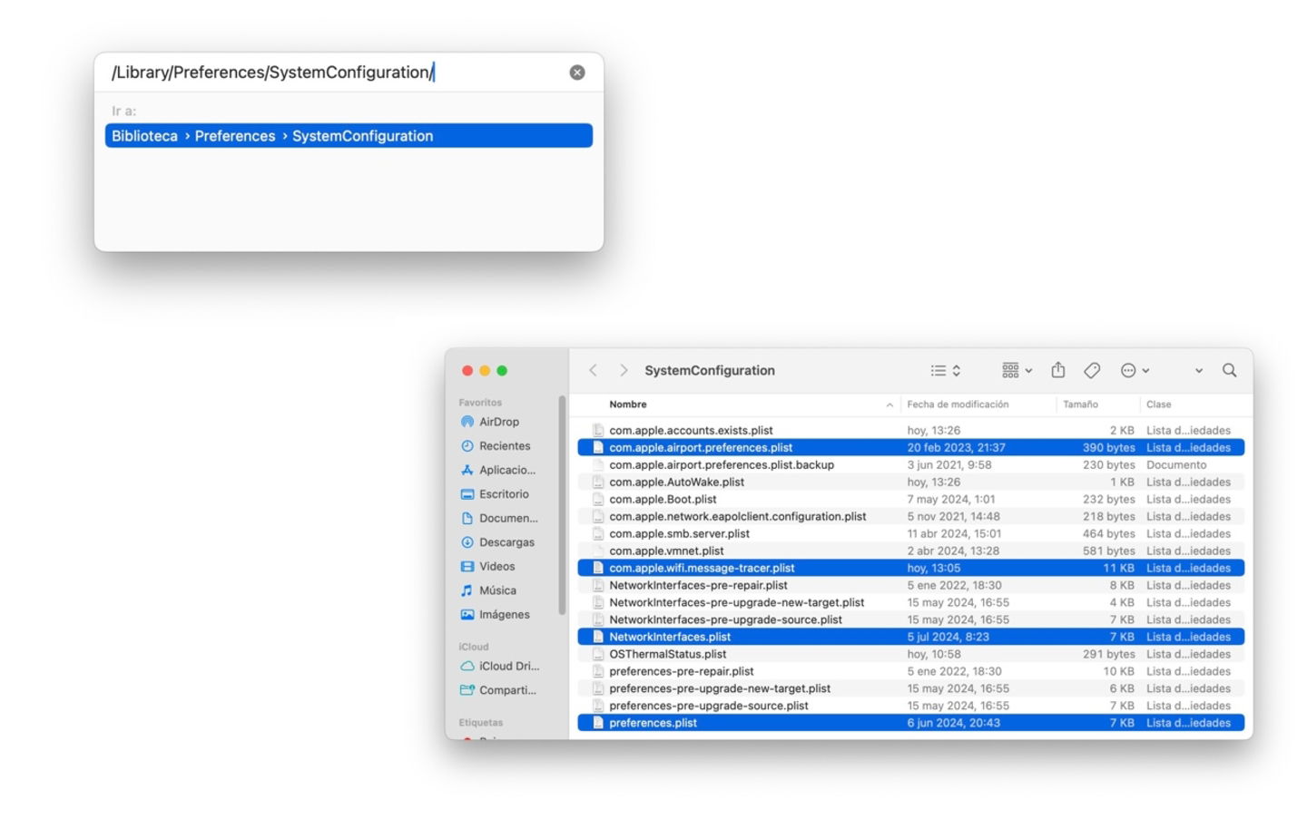Select NetworkInterfaces-pre-upgrade-source.plist file
This screenshot has height=819, width=1307.
910,620
